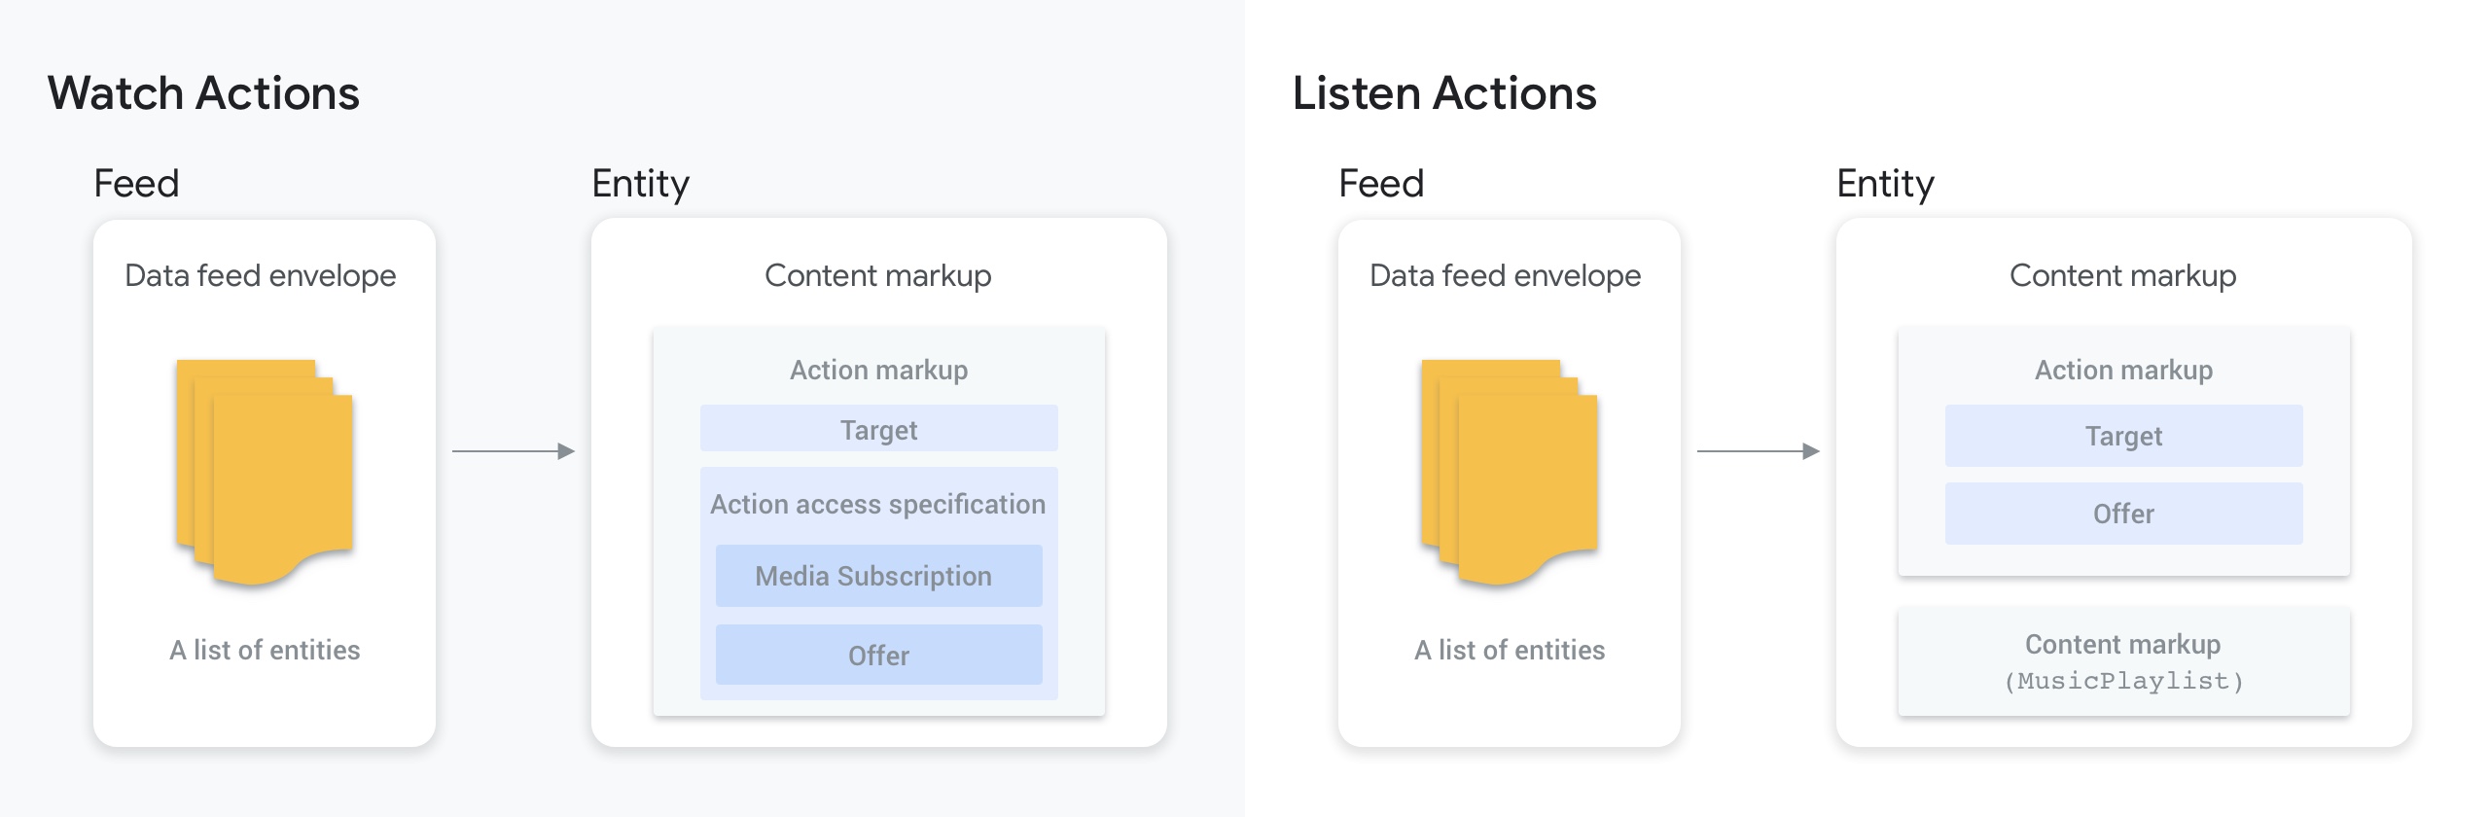Click the yellow documents icon under Watch Actions

(x=265, y=472)
